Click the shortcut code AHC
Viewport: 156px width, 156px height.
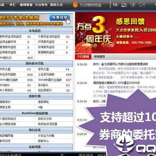(x=30, y=58)
